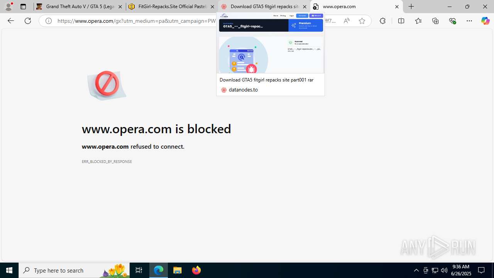View site information icon in address bar

(48, 21)
